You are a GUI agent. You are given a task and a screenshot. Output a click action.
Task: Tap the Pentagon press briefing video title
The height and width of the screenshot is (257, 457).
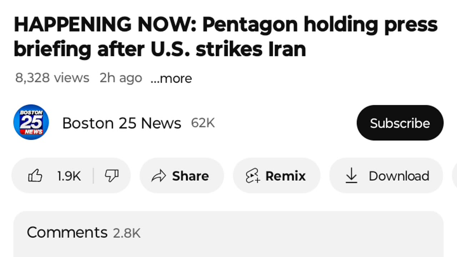pos(225,37)
